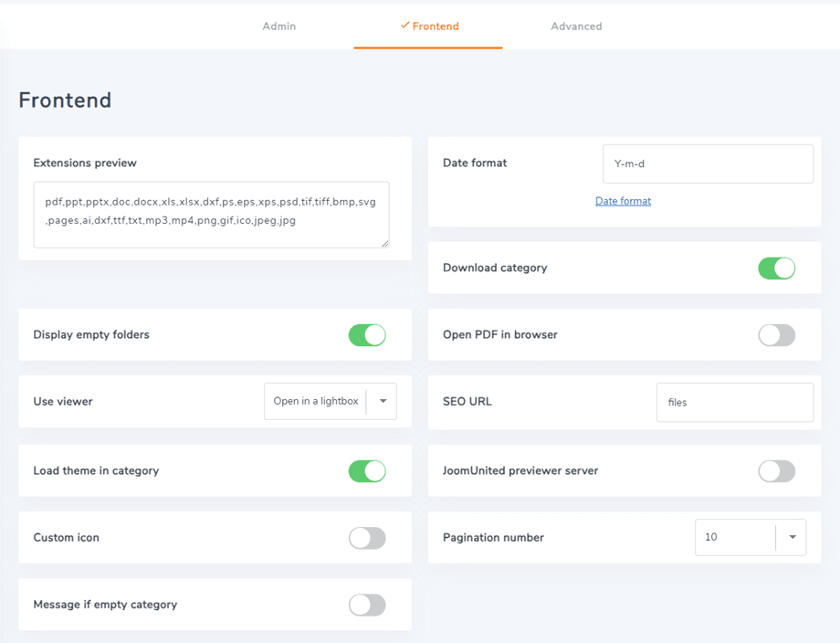Click the checkmark icon on Frontend tab
The width and height of the screenshot is (840, 643).
(x=404, y=26)
